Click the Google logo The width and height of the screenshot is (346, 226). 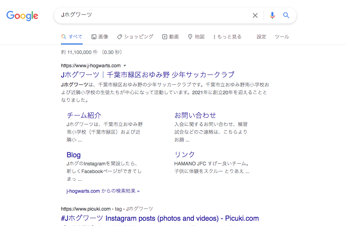(22, 16)
